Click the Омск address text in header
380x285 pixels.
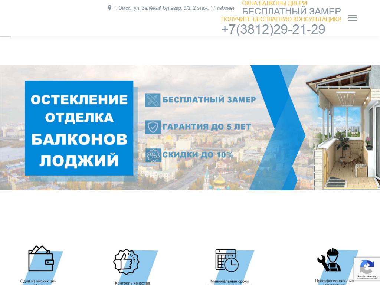tap(174, 8)
